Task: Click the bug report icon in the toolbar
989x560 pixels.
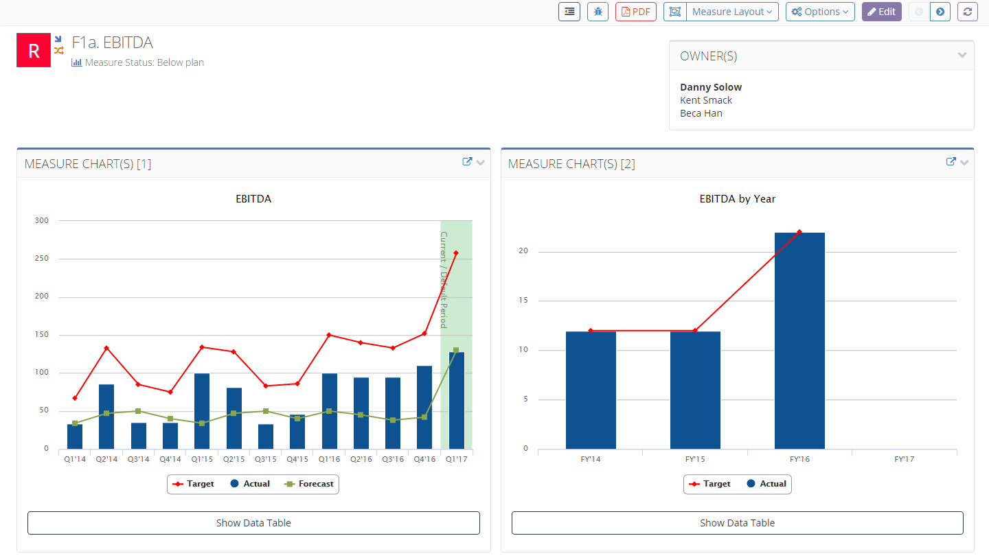Action: pos(598,12)
